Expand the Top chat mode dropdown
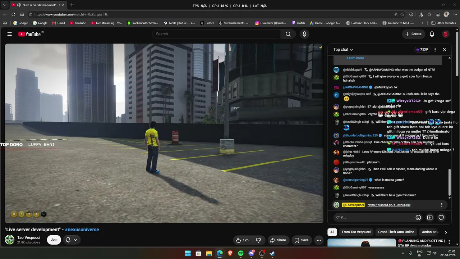The image size is (460, 259). click(343, 50)
